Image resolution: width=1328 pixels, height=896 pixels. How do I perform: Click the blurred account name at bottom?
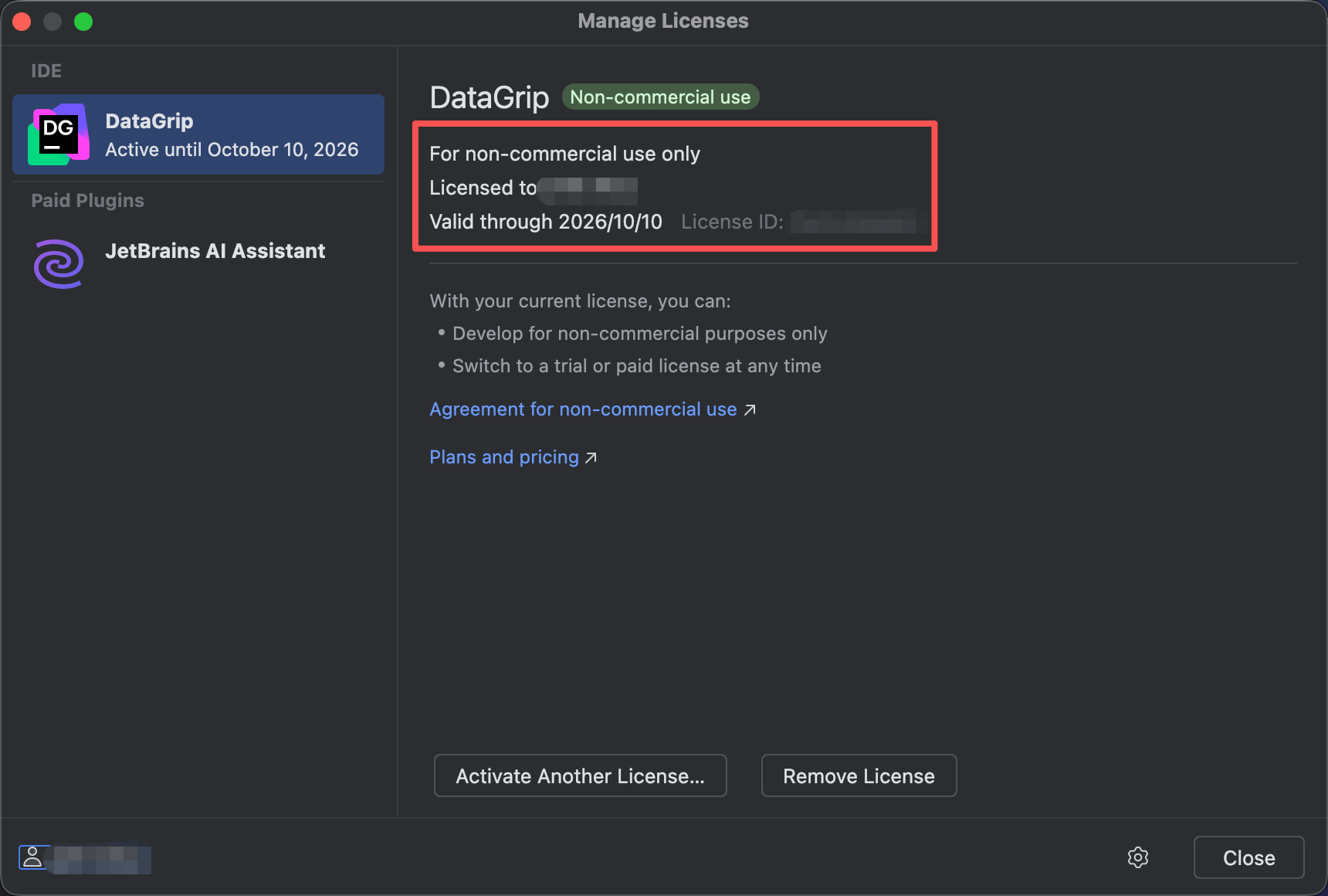100,858
